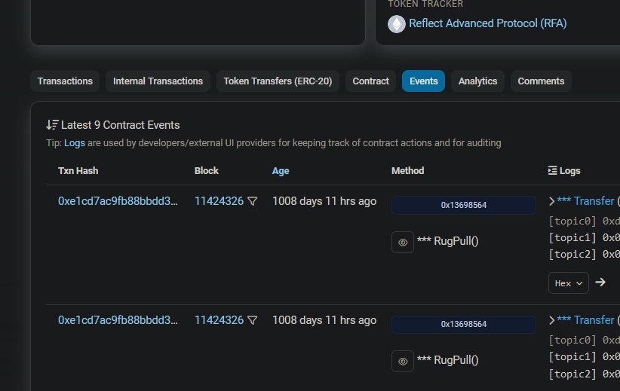Open second row txn hash 0xe1cd7ac9fb88bbdd3...
The height and width of the screenshot is (391, 620).
(x=118, y=320)
